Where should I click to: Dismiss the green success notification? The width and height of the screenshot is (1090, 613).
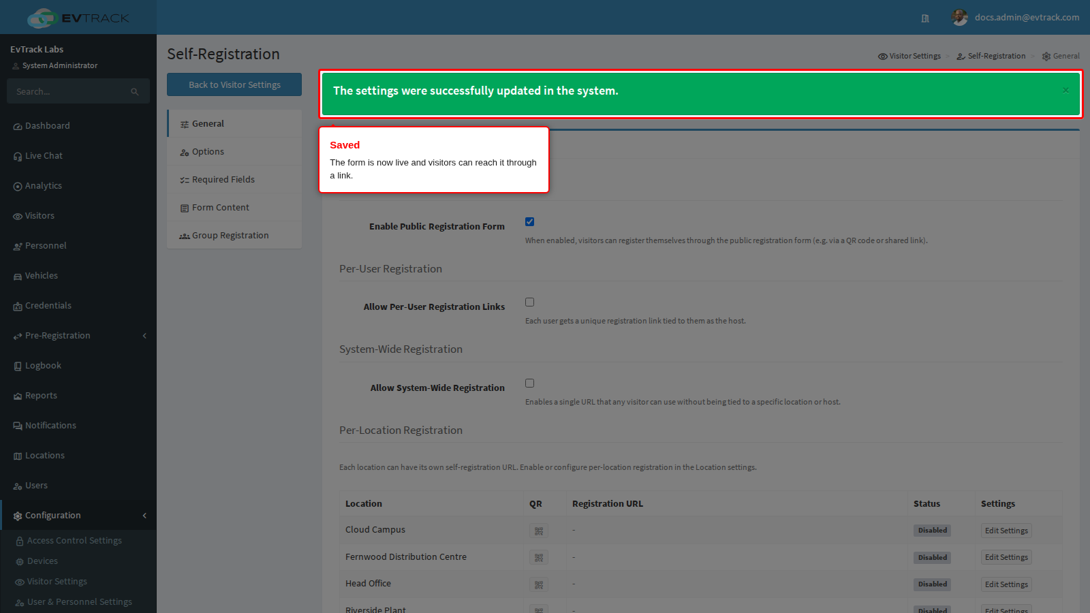tap(1065, 91)
